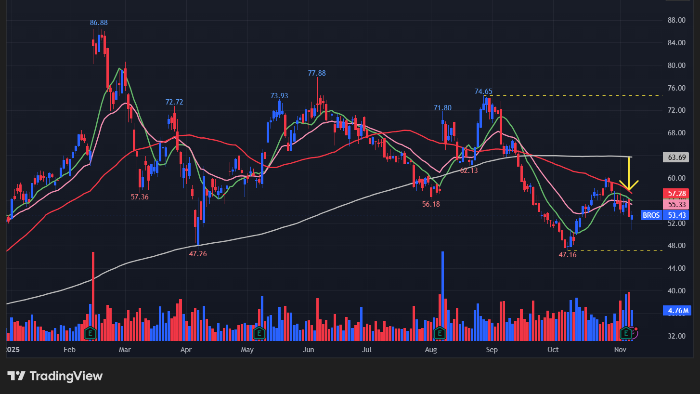Click the 47.26 April low annotation
Image resolution: width=700 pixels, height=394 pixels.
197,253
